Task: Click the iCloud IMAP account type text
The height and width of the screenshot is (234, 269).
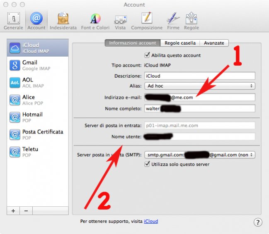Action: 158,65
